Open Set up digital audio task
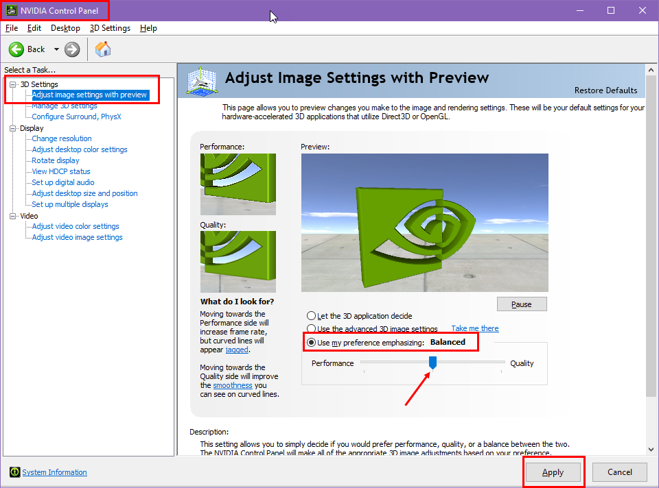 (x=63, y=182)
